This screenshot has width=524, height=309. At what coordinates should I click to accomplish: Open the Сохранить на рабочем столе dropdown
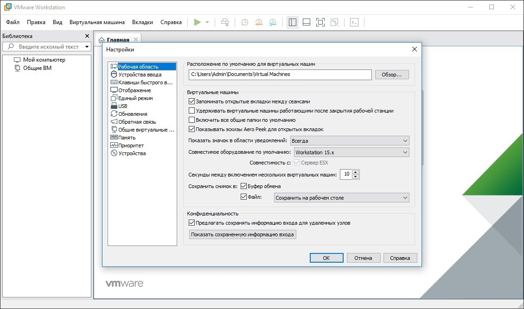click(x=341, y=198)
